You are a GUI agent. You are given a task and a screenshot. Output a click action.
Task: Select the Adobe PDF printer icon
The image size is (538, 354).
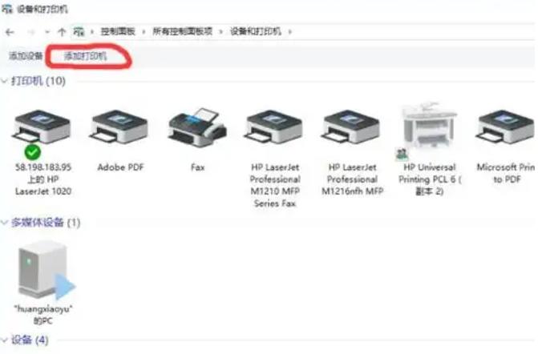[x=119, y=127]
